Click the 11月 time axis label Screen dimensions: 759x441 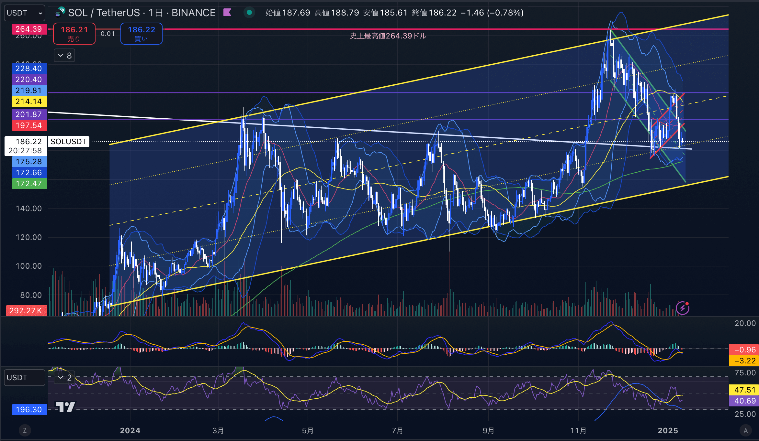[578, 431]
